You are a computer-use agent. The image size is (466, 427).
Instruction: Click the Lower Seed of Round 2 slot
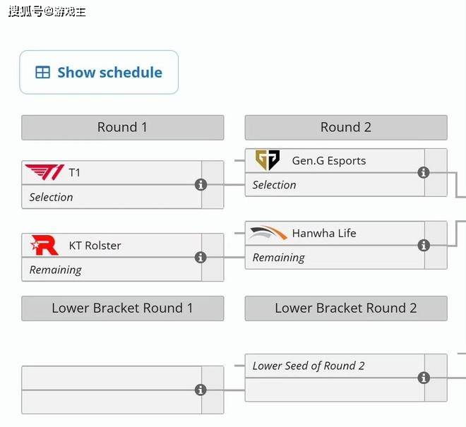(335, 366)
